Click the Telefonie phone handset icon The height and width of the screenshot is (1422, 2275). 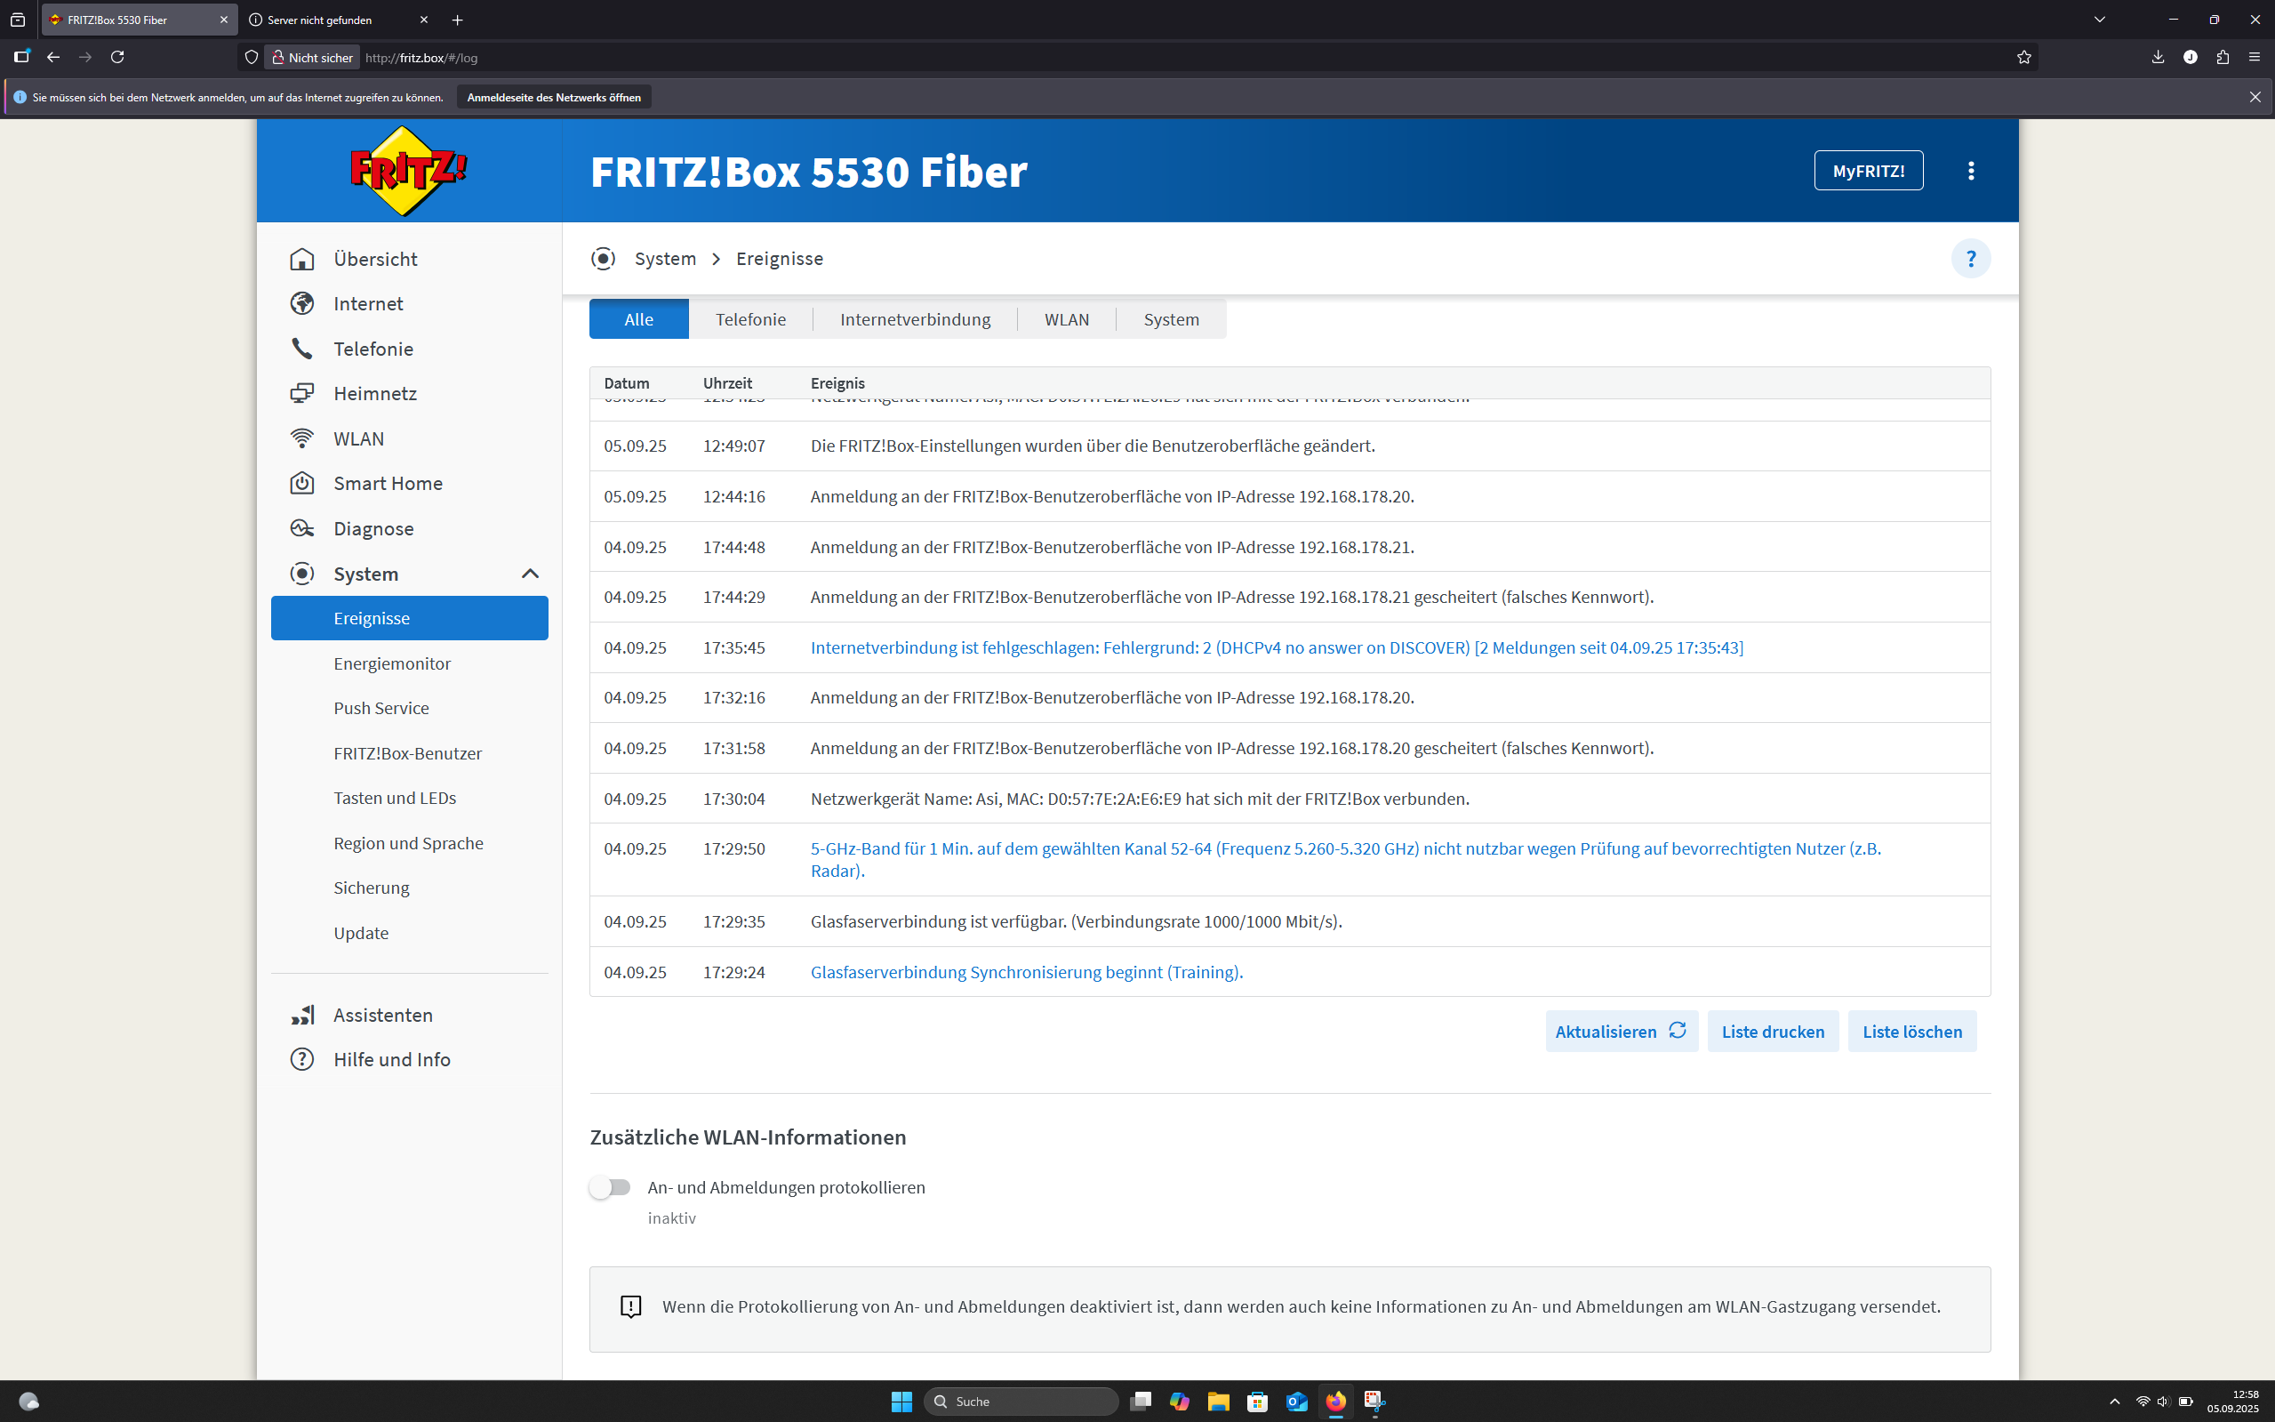(301, 349)
